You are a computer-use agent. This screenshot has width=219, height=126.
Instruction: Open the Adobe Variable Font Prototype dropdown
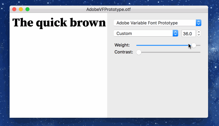point(157,23)
